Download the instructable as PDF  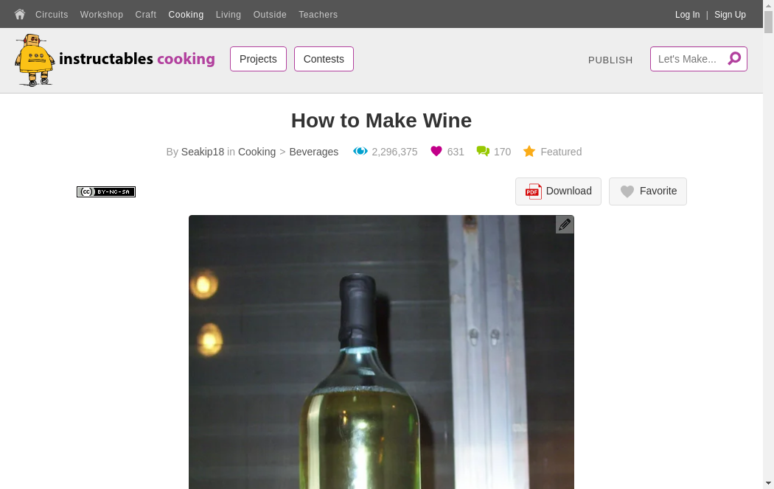coord(558,191)
